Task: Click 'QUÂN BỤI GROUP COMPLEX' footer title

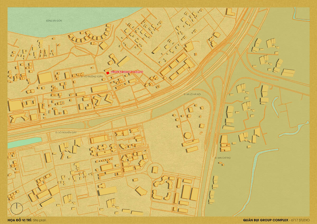Action: tap(265, 220)
